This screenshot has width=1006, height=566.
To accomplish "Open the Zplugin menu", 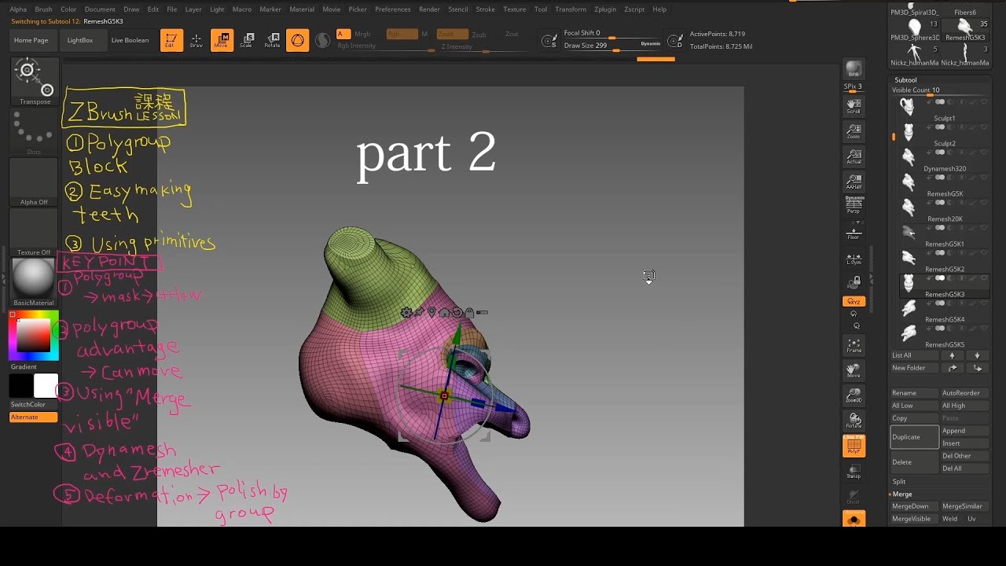I will pyautogui.click(x=605, y=9).
